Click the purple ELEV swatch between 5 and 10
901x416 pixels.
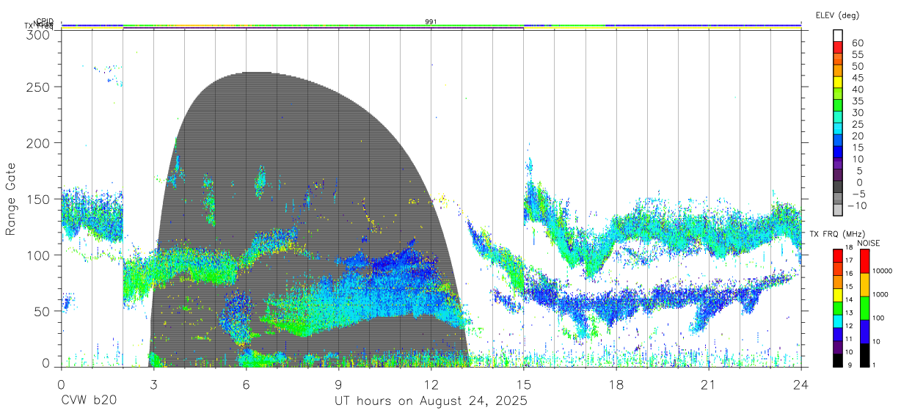point(839,164)
